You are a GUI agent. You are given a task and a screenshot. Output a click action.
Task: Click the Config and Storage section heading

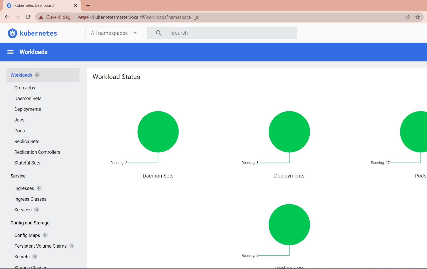30,223
